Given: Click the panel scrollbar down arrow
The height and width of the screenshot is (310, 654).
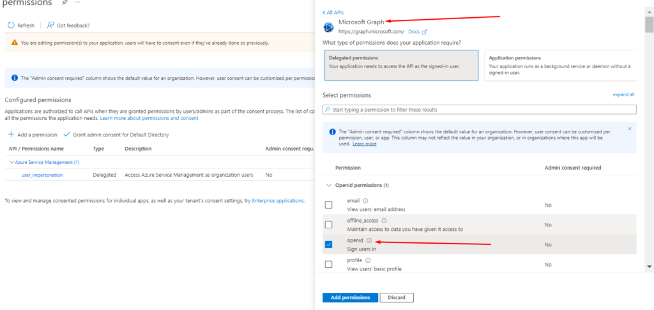Looking at the screenshot, I should [649, 266].
